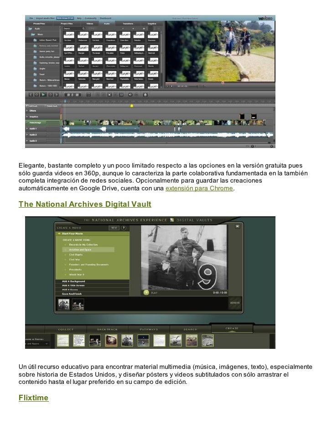332x429 pixels.
Task: Click the speaker volume icon in timeline toolbar
Action: (x=130, y=95)
